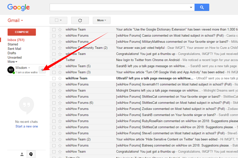Open the Hide Sensitive Content on Twitter email

[x=167, y=139]
